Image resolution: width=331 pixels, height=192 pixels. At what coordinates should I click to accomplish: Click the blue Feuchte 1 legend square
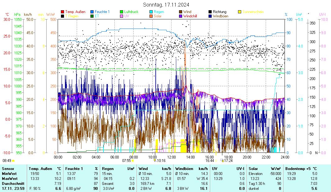tap(92, 12)
